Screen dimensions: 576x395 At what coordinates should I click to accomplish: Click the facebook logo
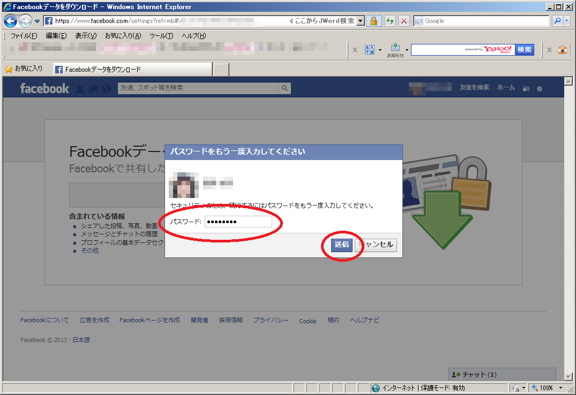[x=44, y=88]
